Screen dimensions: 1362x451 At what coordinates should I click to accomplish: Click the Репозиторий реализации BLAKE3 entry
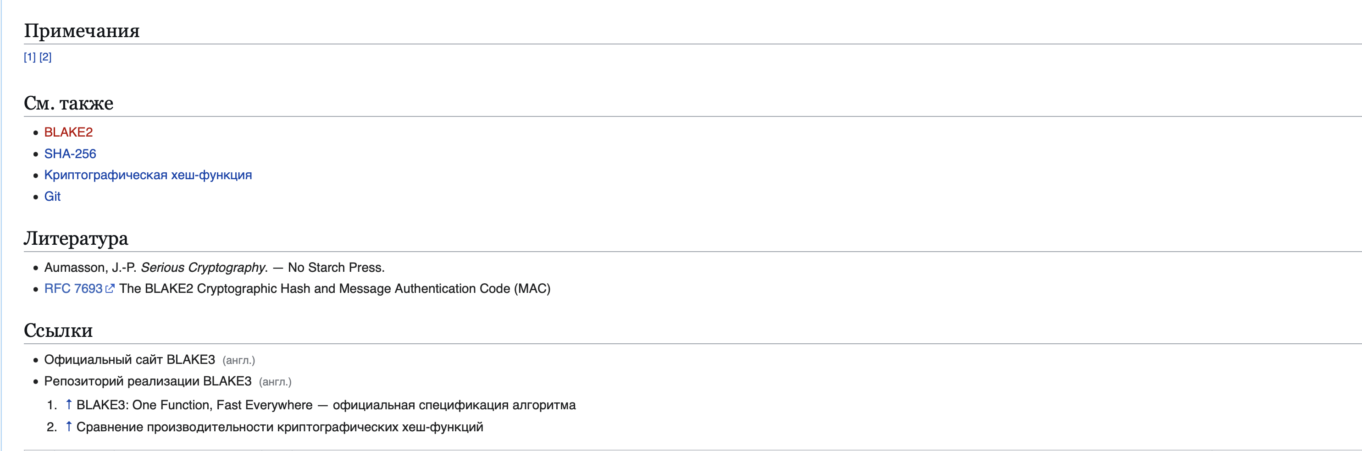coord(148,381)
